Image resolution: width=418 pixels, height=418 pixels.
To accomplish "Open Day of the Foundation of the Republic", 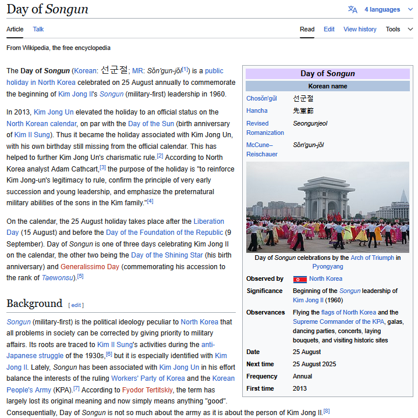I will coord(164,233).
